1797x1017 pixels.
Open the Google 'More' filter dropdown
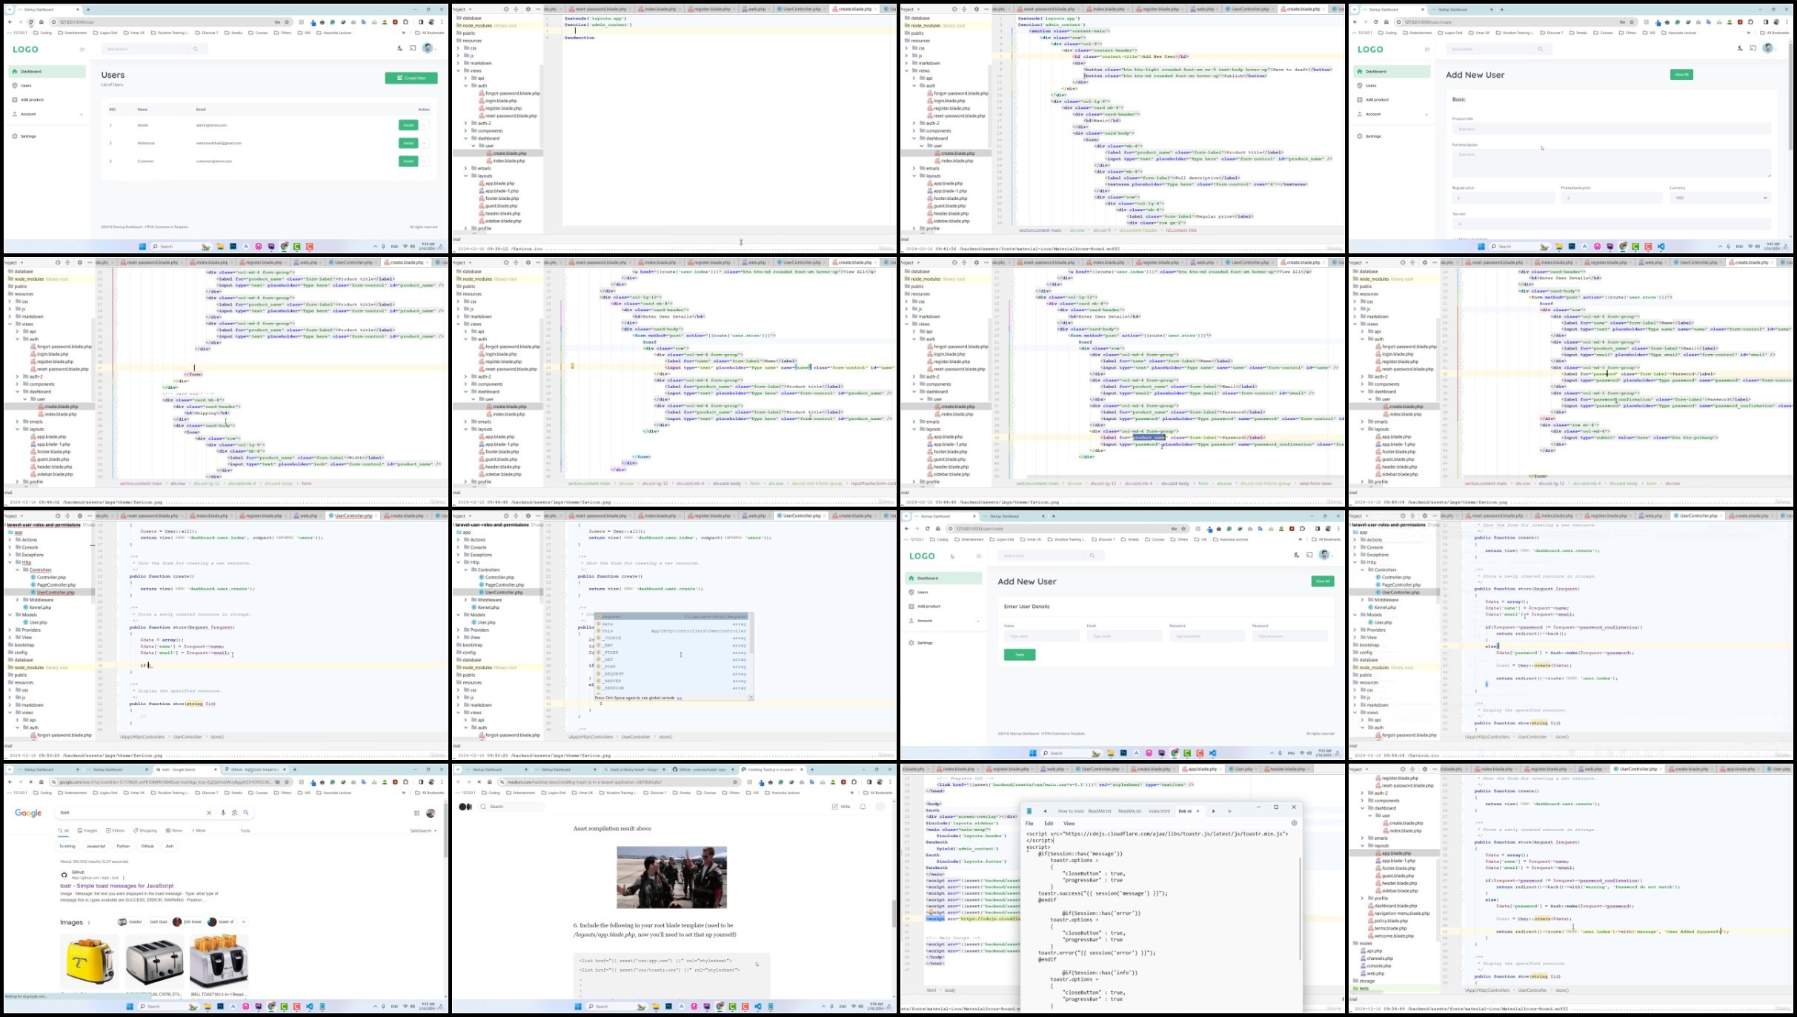199,830
